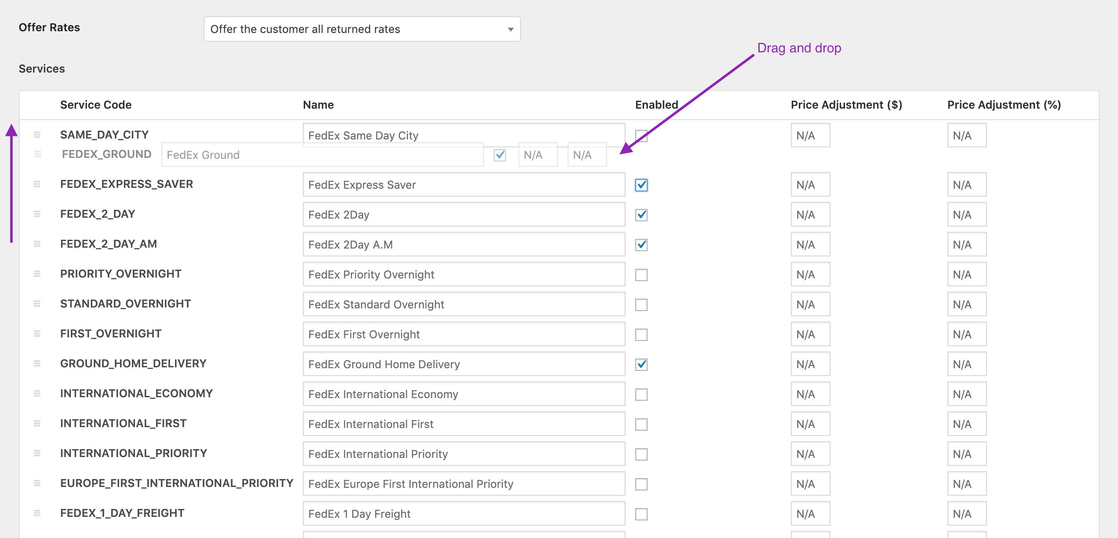1118x538 pixels.
Task: Click the drag handle for FEDEX_1_DAY_FREIGHT row
Action: pyautogui.click(x=37, y=513)
